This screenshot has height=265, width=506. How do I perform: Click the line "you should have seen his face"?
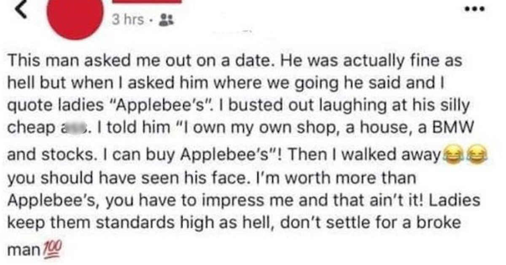tap(126, 178)
